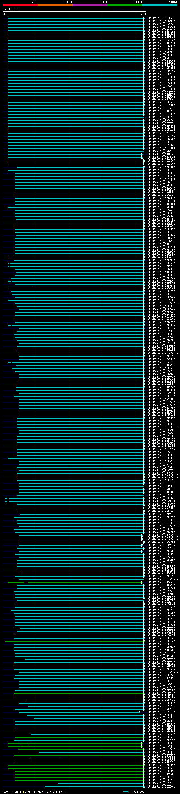Select hit label UniRef100_Q4PC10
Viewport: 180px width, 794px height.
click(161, 533)
